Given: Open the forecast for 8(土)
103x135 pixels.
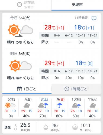Looking at the screenshot, I should tap(43, 107).
